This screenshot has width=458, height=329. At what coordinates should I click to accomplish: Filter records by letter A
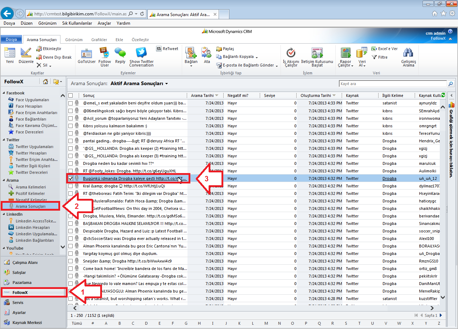pyautogui.click(x=106, y=323)
